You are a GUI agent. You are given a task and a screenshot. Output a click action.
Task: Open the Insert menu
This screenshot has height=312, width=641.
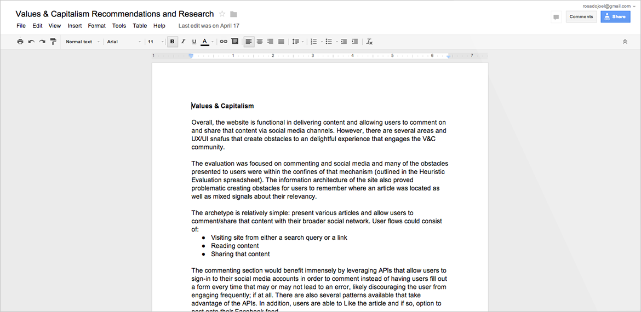[x=75, y=26]
